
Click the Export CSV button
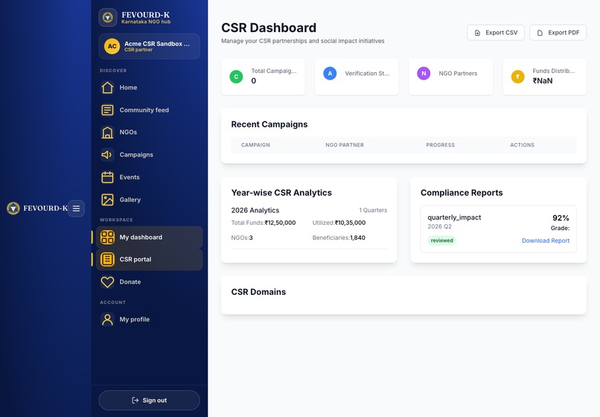[496, 33]
